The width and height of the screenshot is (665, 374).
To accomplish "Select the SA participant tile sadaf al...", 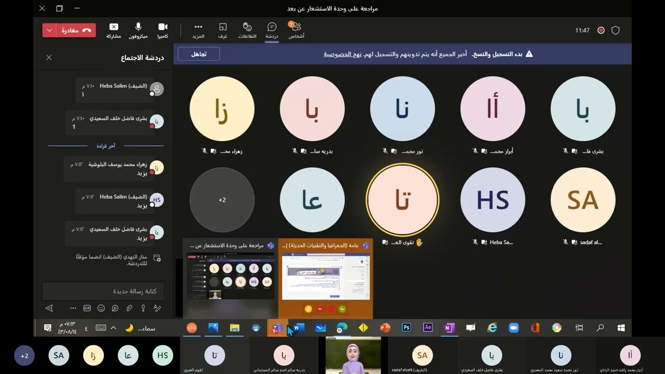I will pyautogui.click(x=583, y=200).
